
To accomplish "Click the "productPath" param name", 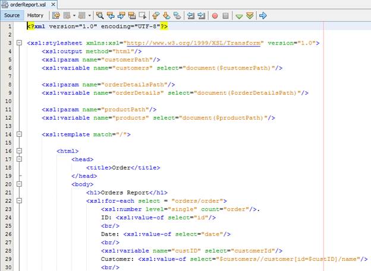I will [125, 110].
